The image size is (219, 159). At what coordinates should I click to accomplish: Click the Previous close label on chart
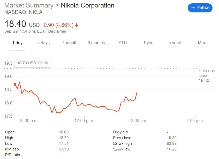(x=207, y=75)
